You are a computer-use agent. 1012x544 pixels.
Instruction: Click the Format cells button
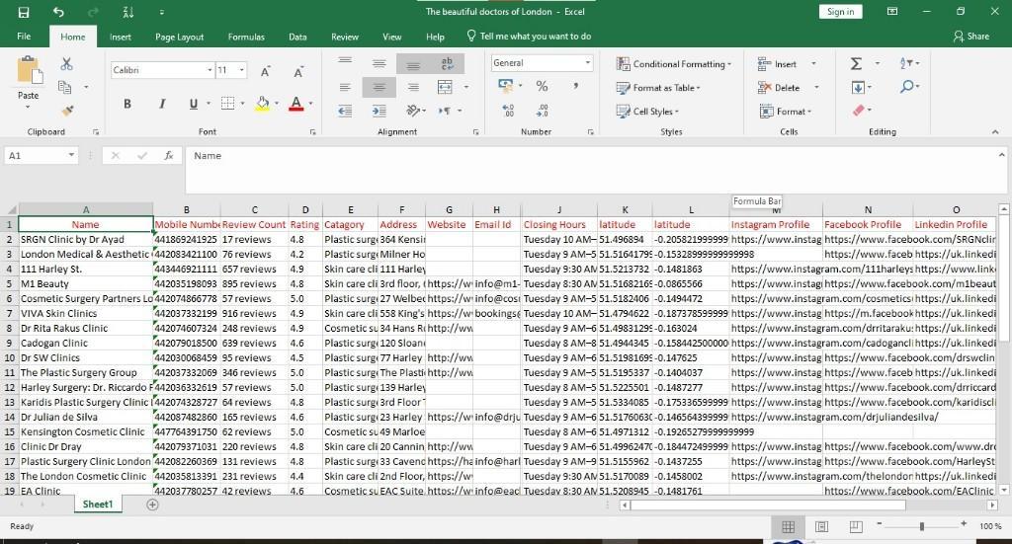[785, 112]
